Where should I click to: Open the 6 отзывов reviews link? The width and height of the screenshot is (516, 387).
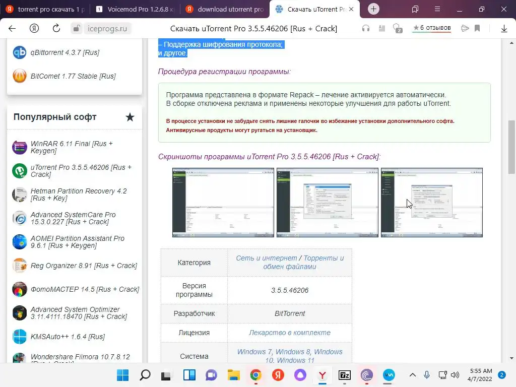click(x=432, y=28)
